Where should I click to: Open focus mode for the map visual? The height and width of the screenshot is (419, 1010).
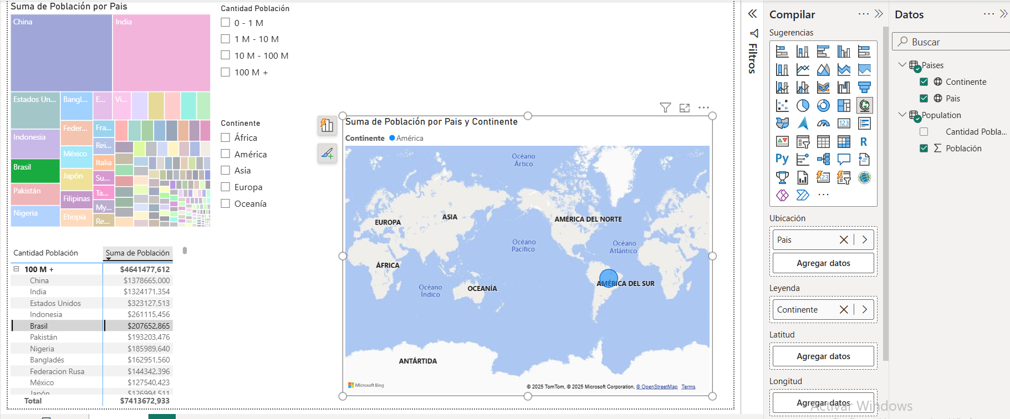click(685, 108)
